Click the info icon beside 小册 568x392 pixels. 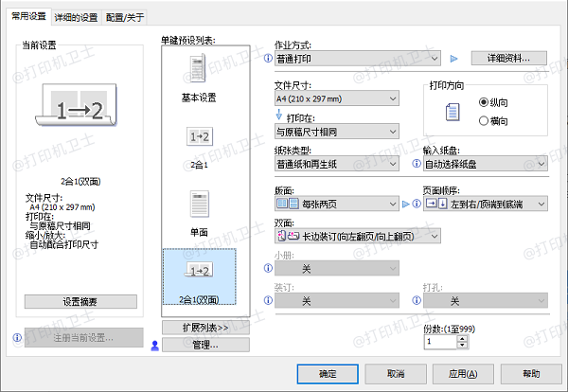pyautogui.click(x=268, y=268)
